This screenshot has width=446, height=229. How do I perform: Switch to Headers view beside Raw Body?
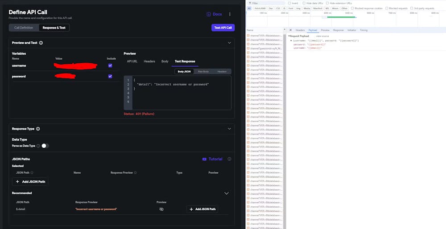click(222, 72)
